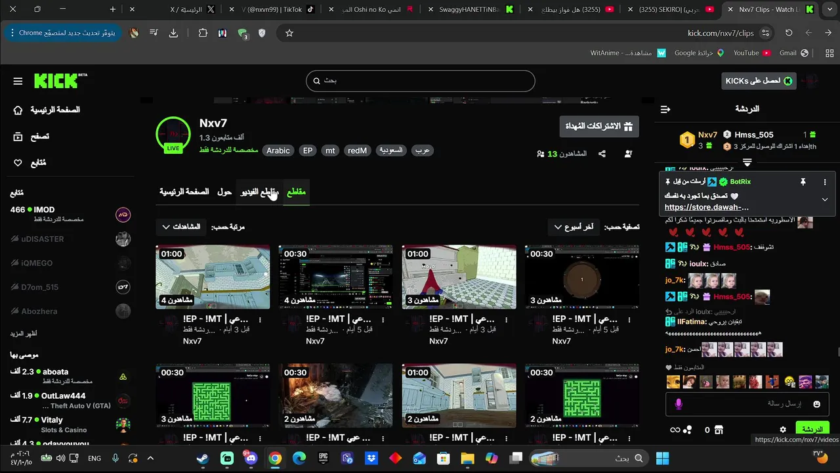Open the pinned message three-dot menu
Viewport: 840px width, 473px height.
tap(825, 182)
